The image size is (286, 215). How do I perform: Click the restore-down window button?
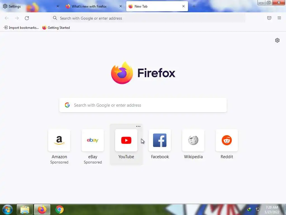pos(269,3)
